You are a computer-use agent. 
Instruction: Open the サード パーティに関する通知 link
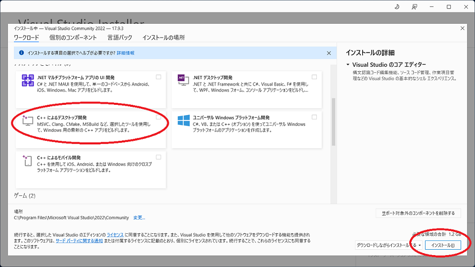(79, 241)
